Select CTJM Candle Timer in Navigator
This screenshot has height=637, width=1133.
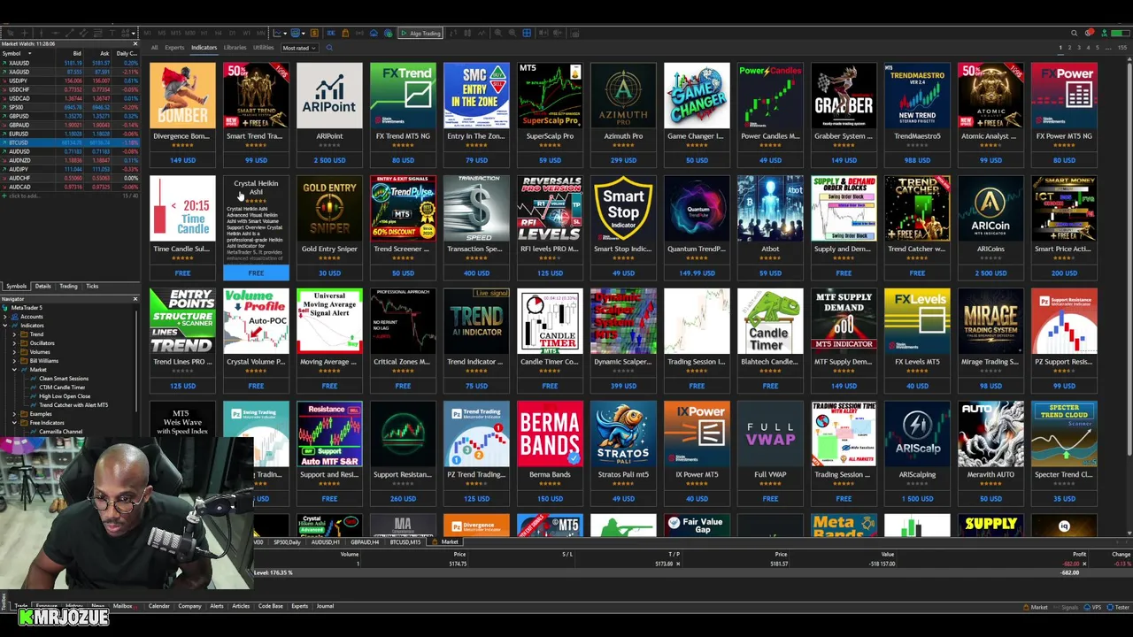(62, 388)
